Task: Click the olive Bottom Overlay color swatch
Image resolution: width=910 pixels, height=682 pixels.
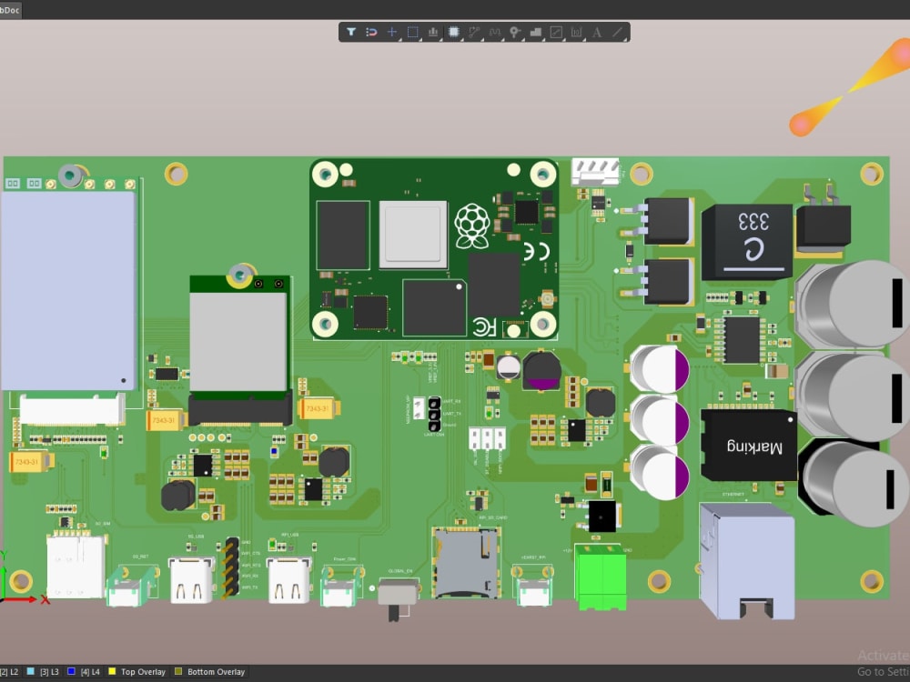Action: click(x=178, y=672)
